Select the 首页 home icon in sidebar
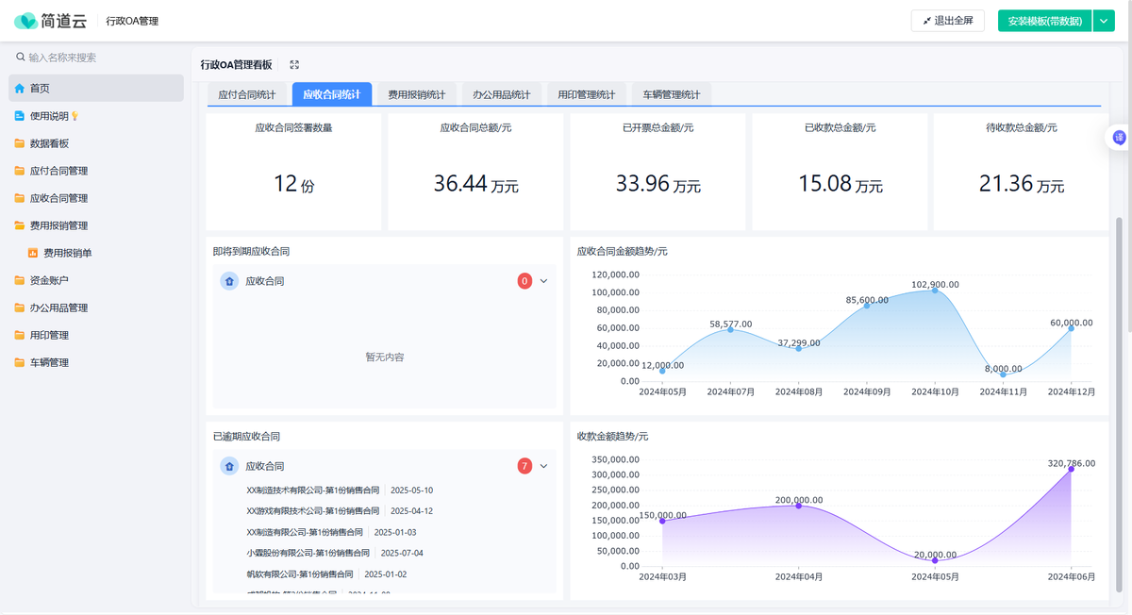This screenshot has height=615, width=1132. tap(19, 88)
